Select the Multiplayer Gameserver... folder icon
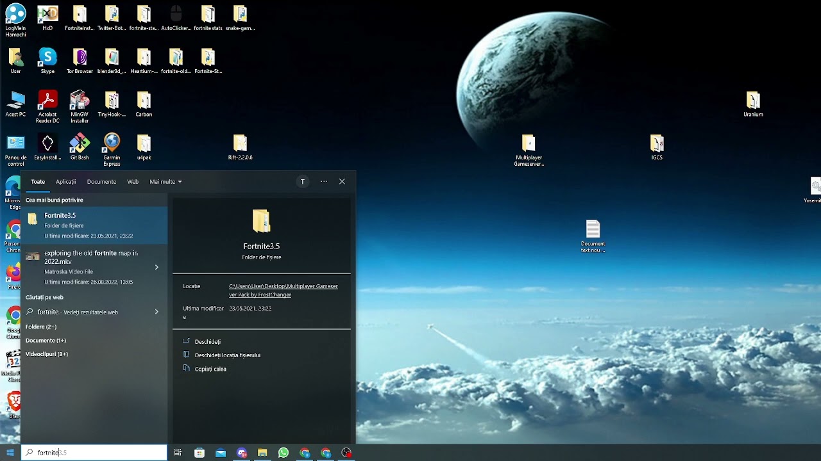 click(x=529, y=150)
